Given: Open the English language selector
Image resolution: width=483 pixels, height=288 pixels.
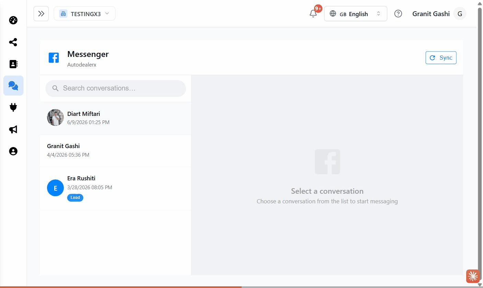Looking at the screenshot, I should point(356,14).
